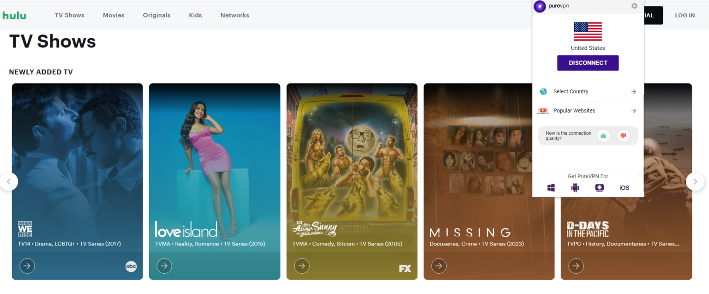Click the flag icon beside Popular Websites
Screen dimensions: 709x294
pos(543,110)
